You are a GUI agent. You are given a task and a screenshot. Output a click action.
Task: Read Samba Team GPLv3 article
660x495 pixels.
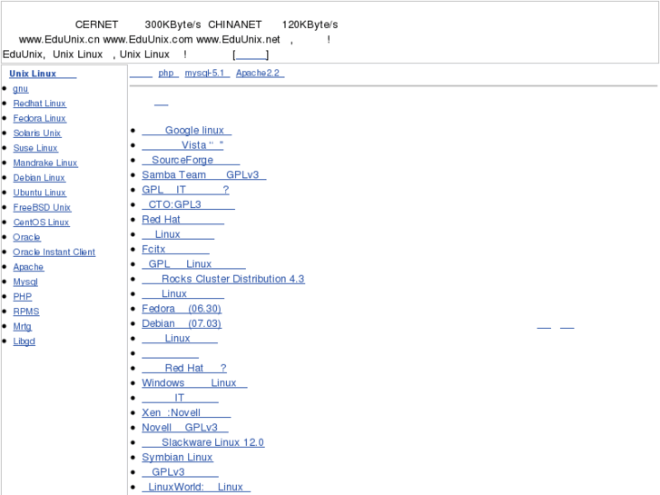pyautogui.click(x=204, y=174)
